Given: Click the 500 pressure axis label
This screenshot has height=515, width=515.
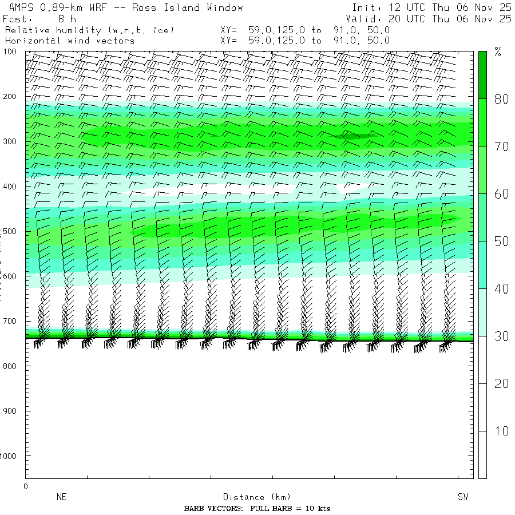Looking at the screenshot, I should (10, 231).
